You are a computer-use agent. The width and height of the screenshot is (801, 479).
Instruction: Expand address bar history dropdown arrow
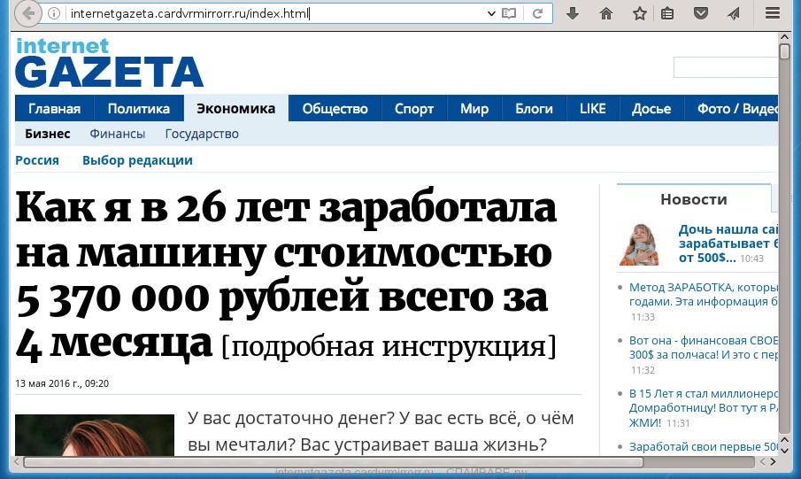(x=491, y=14)
